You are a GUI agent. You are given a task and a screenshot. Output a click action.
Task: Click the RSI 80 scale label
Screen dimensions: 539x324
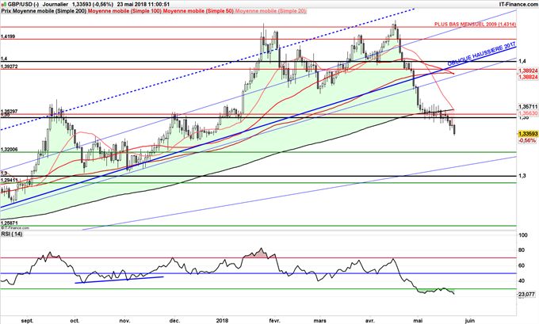(521, 250)
